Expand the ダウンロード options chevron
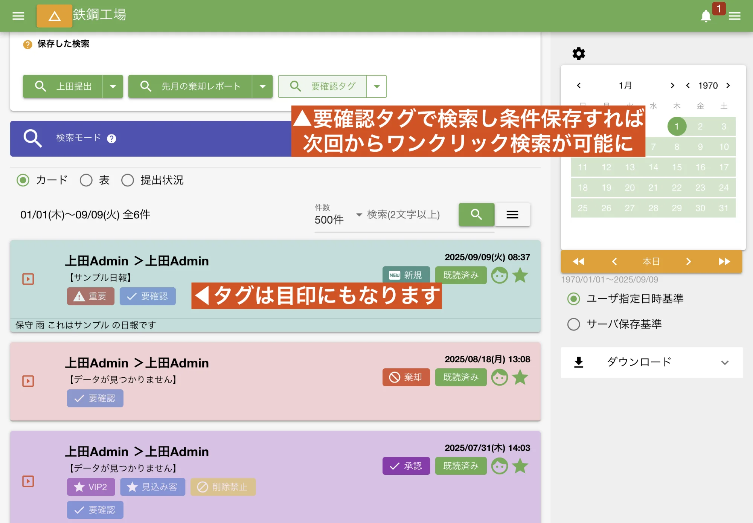The height and width of the screenshot is (523, 753). 725,362
